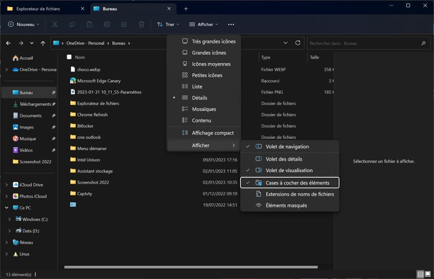Expand Windows (C:) drive node
Viewport: 434px width, 279px height.
tap(10, 219)
